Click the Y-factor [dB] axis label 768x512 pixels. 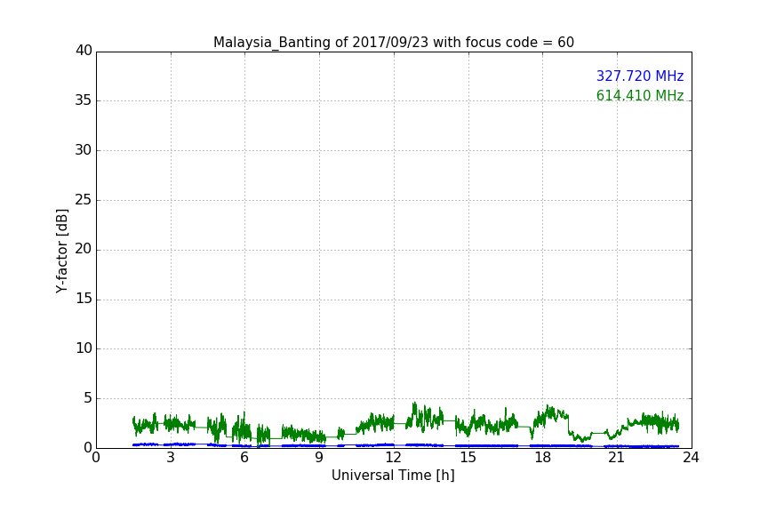(61, 251)
